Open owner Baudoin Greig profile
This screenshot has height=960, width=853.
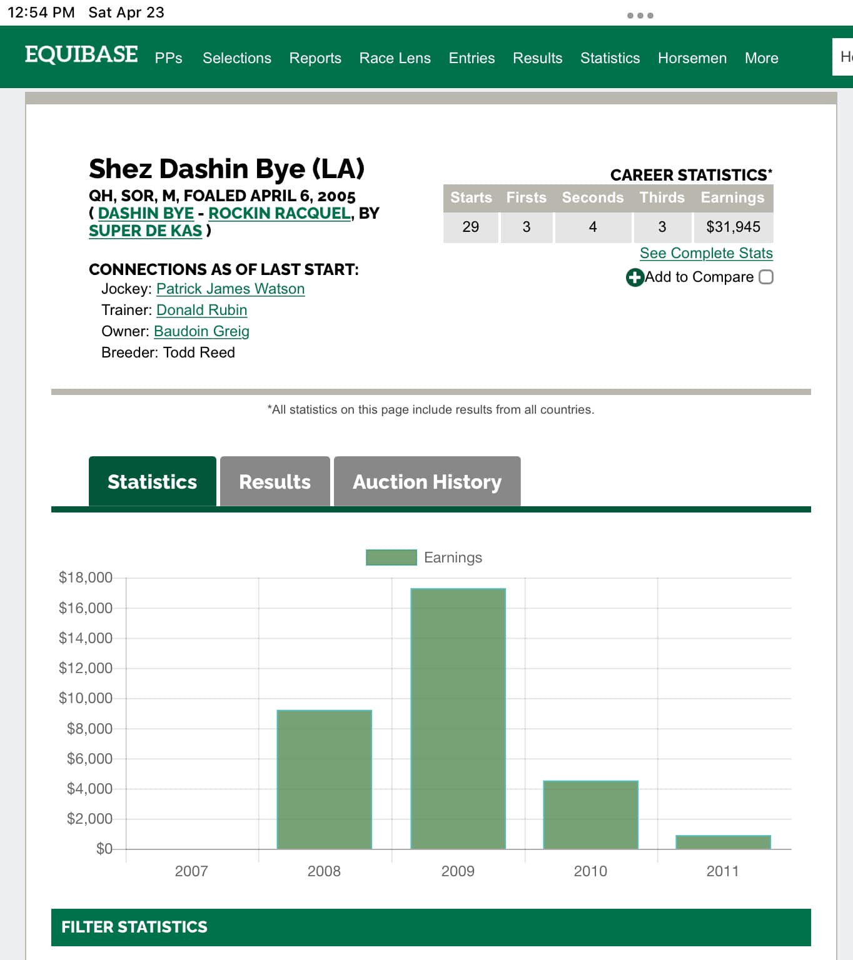(x=201, y=331)
